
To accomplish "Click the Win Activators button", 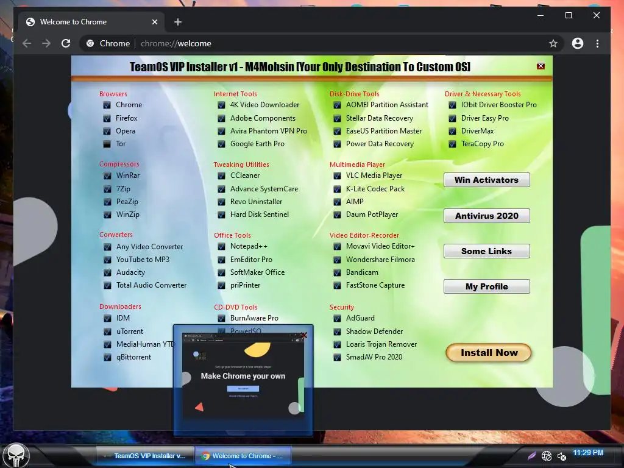I will (487, 180).
